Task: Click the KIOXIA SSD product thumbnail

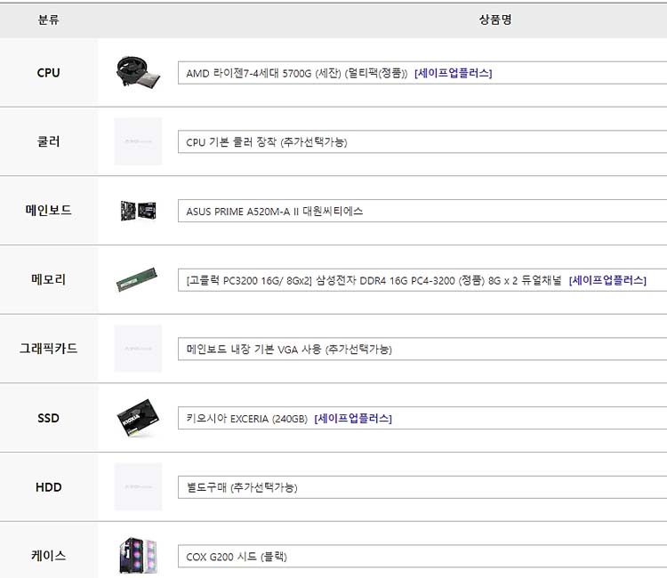Action: [x=138, y=418]
